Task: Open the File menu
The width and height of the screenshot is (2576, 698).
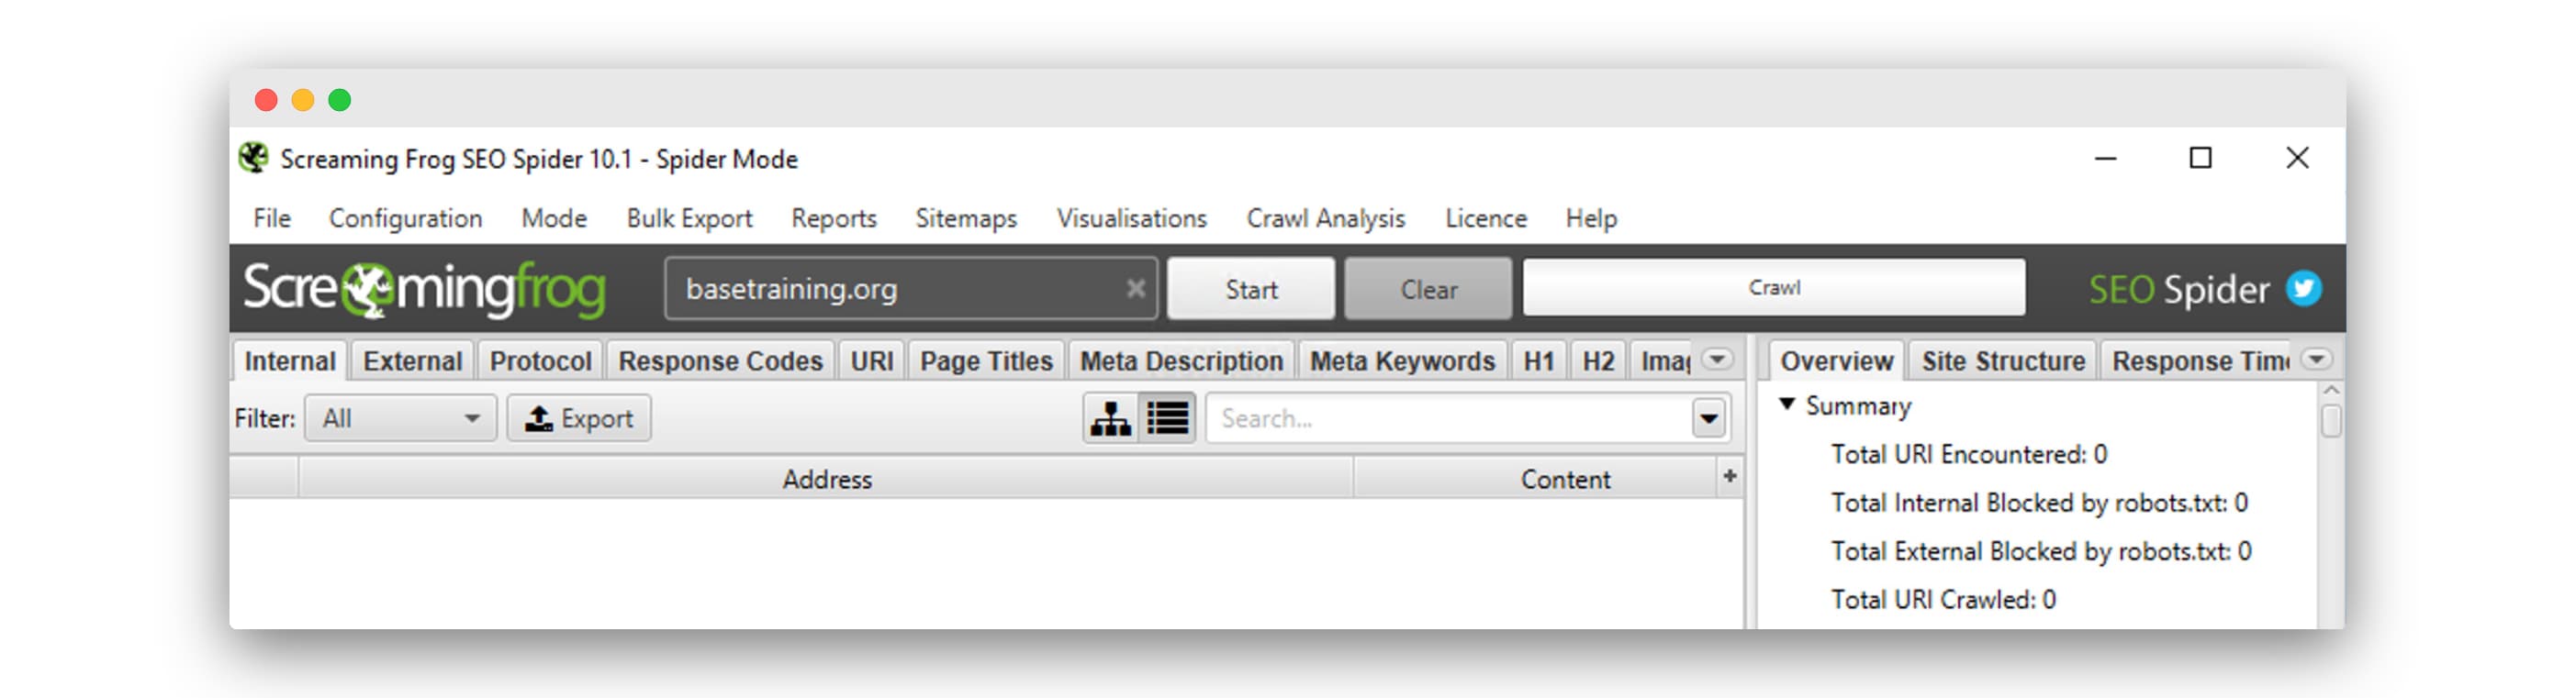Action: point(272,217)
